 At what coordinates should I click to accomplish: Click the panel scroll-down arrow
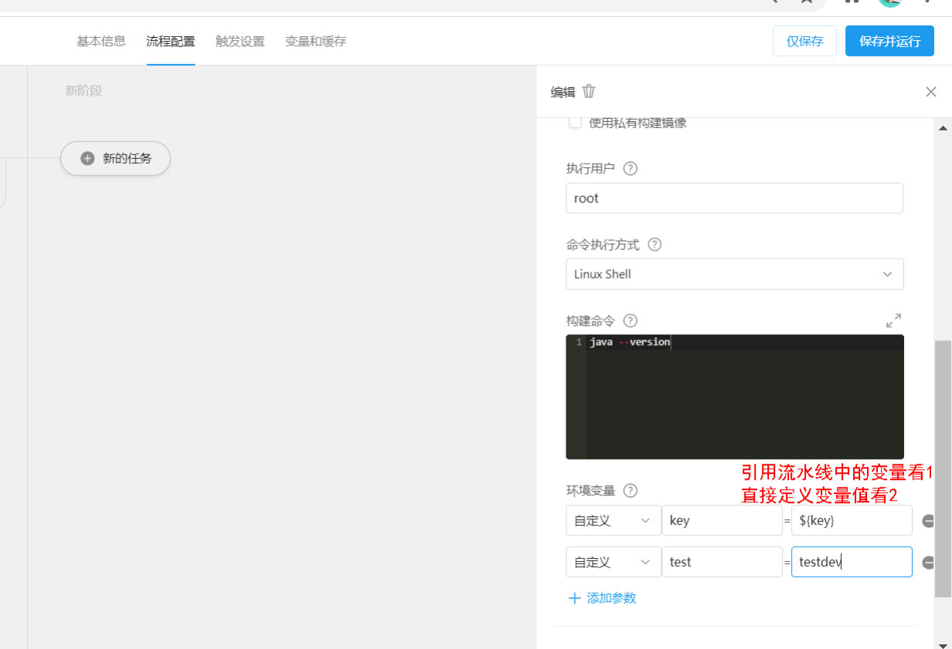tap(943, 644)
